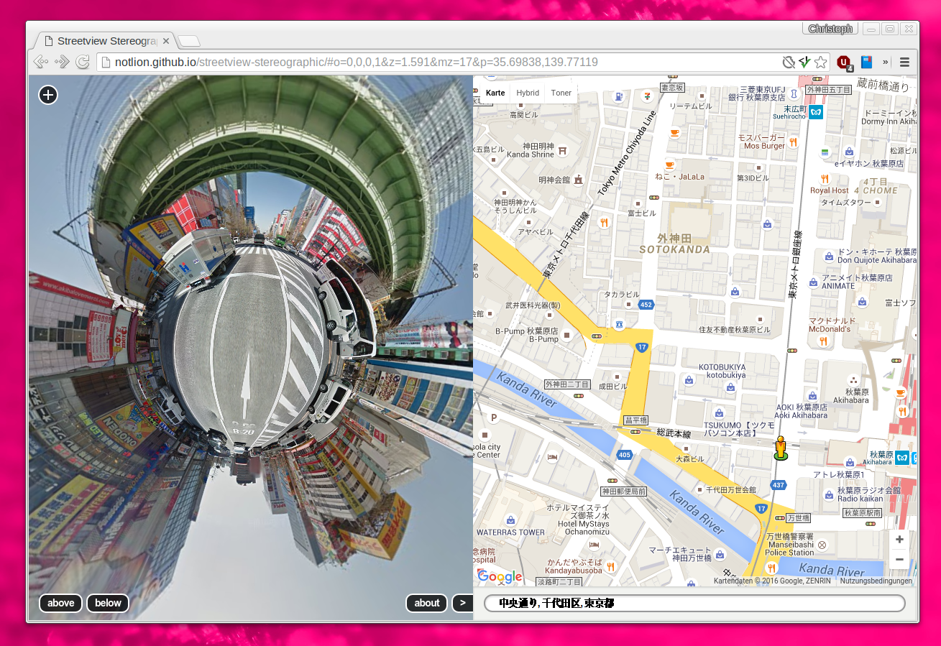This screenshot has height=646, width=941.
Task: Click the WATERRAS TOWER shop icon
Action: [510, 519]
